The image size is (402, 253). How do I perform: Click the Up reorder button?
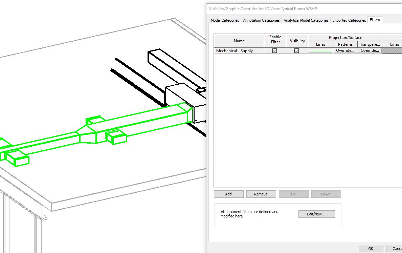(293, 194)
